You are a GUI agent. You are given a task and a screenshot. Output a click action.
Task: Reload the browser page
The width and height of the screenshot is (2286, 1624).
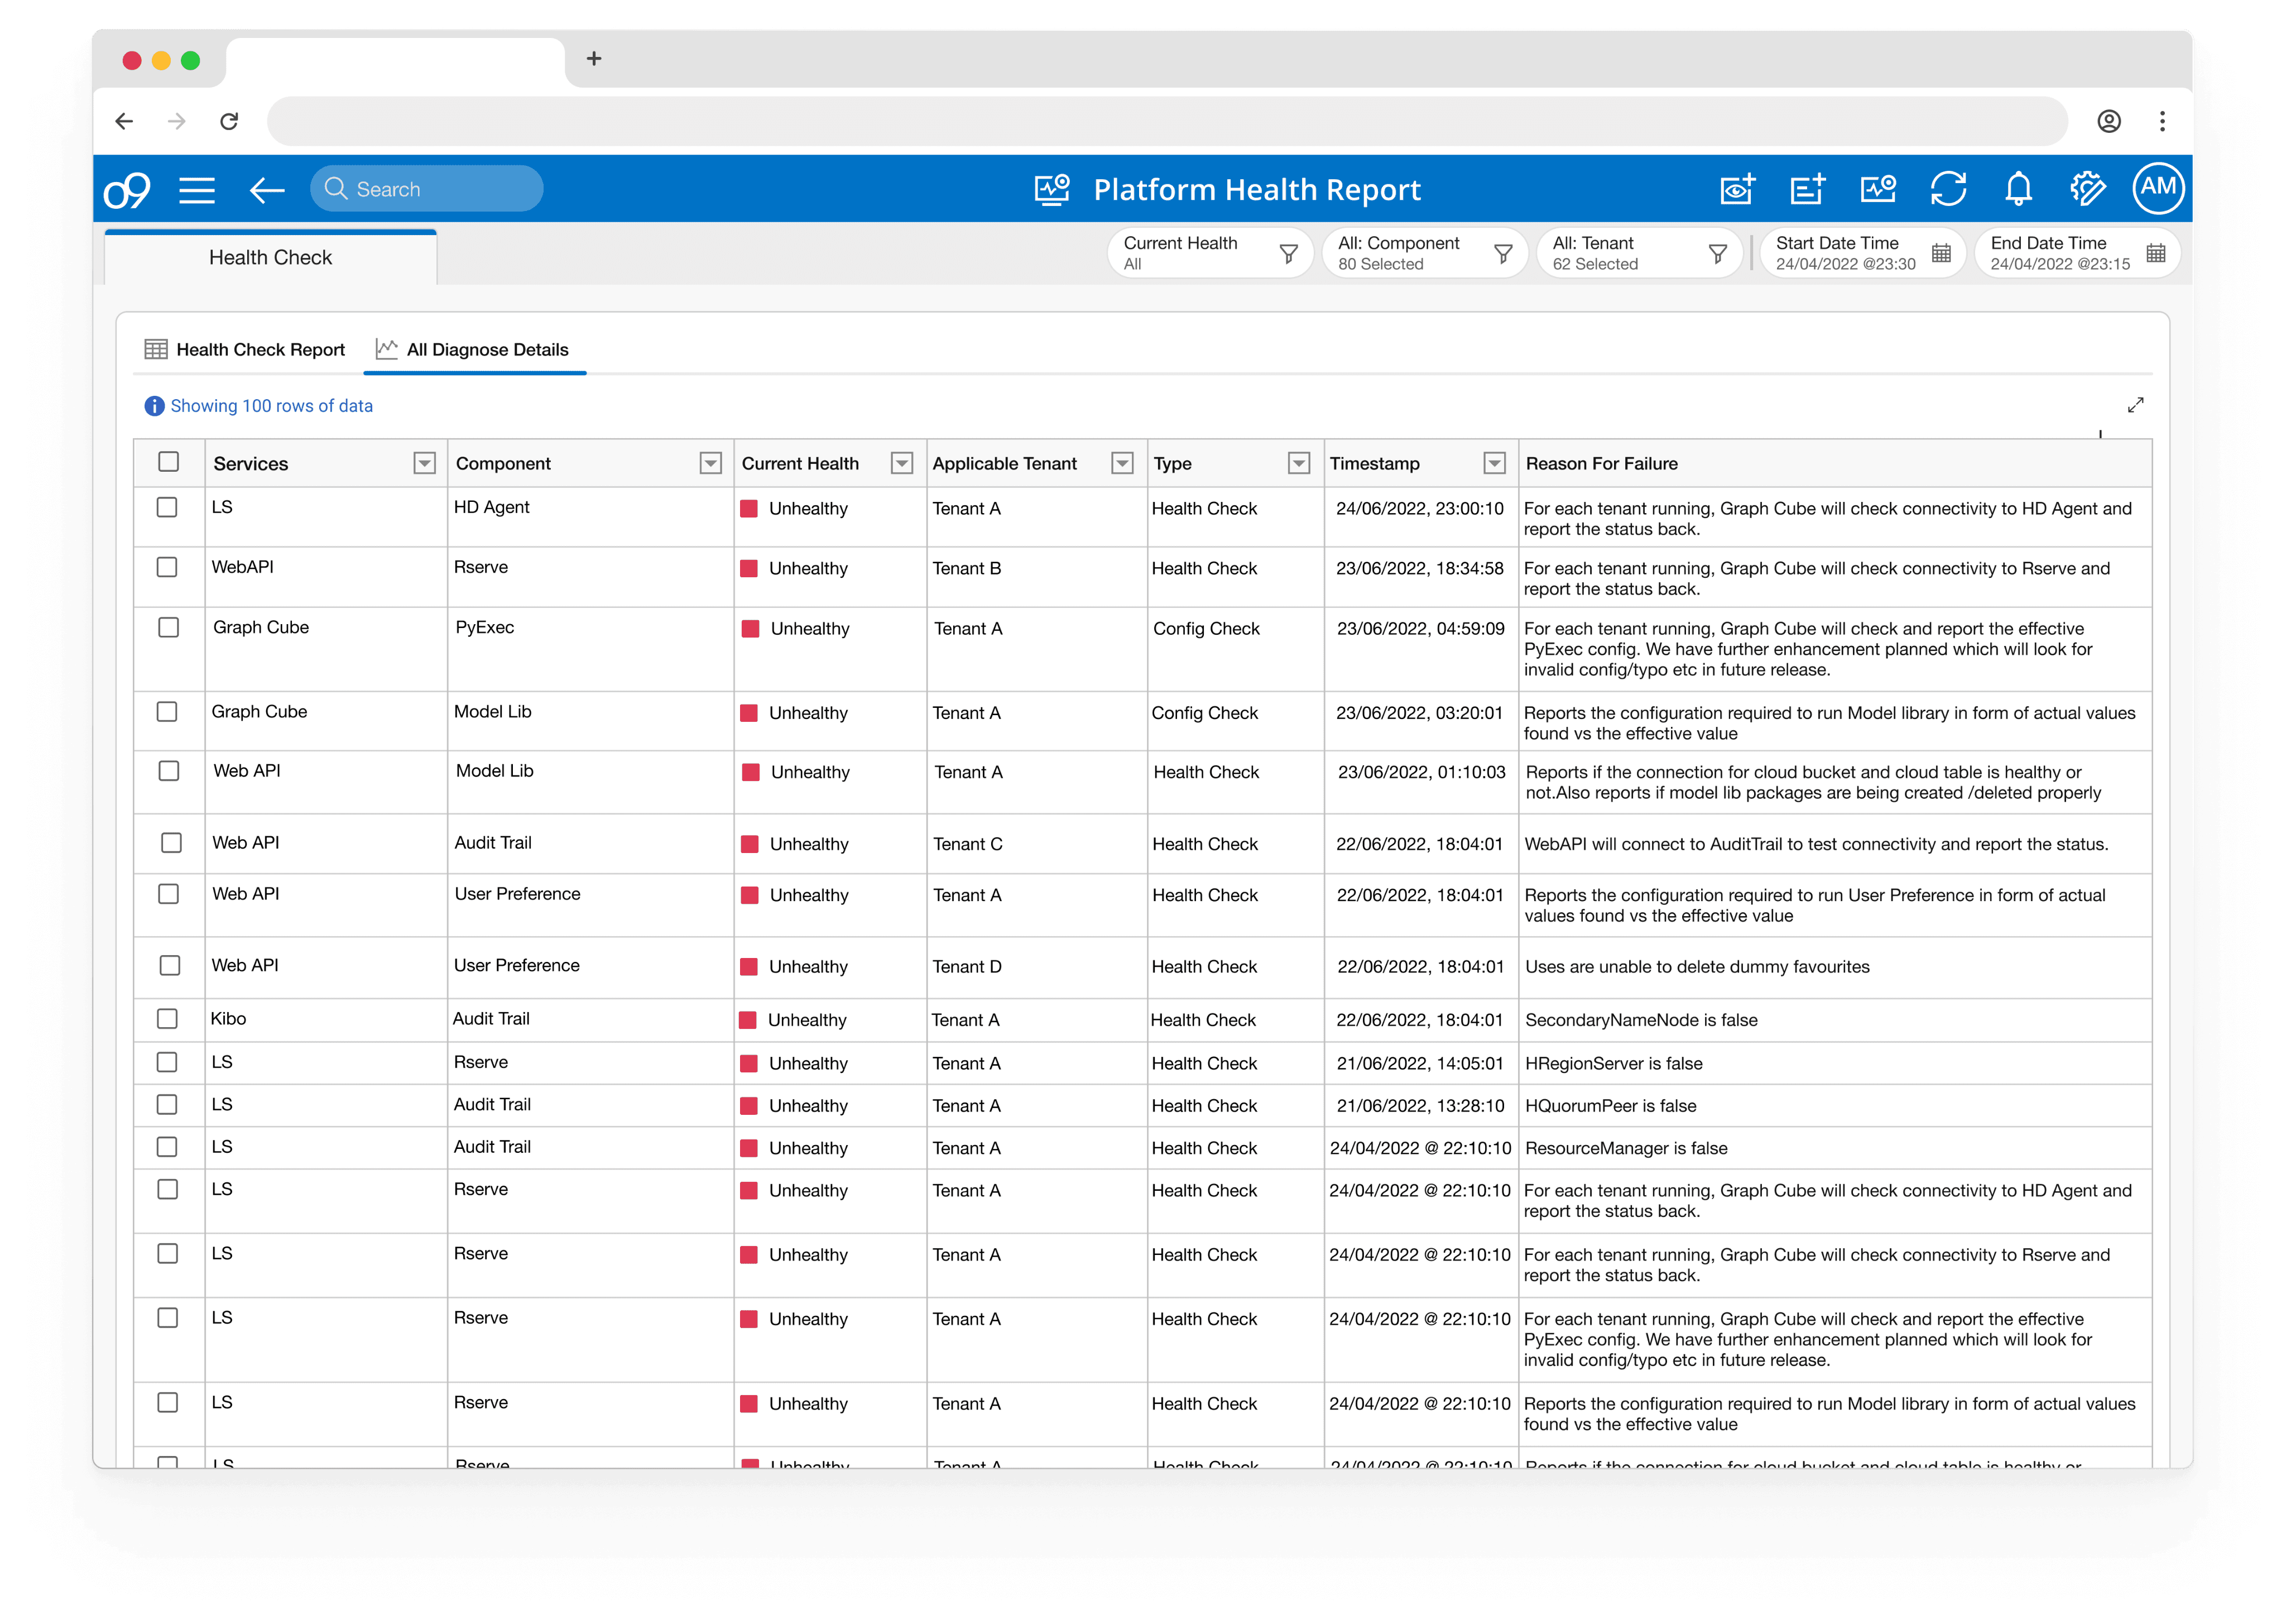pyautogui.click(x=229, y=121)
